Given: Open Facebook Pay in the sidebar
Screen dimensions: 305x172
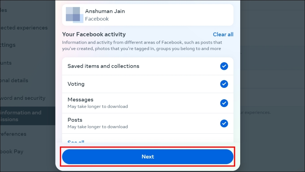Looking at the screenshot, I should [12, 151].
